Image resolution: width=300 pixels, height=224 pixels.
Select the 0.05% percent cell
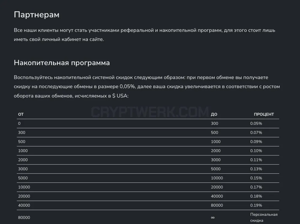point(256,124)
